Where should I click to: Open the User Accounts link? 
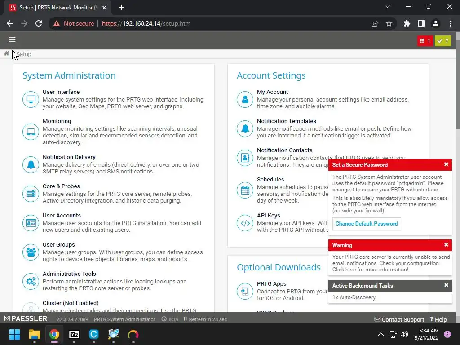click(x=62, y=215)
